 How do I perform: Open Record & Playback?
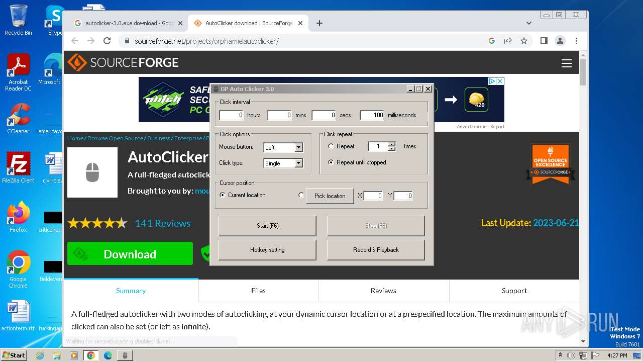coord(376,250)
